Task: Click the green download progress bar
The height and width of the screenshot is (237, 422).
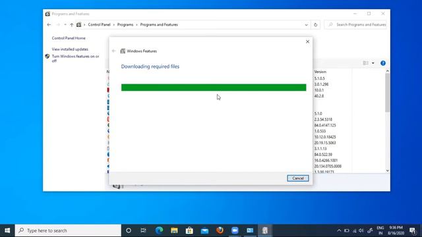Action: tap(214, 88)
